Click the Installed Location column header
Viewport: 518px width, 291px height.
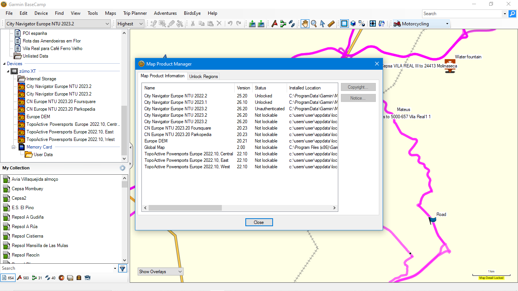coord(312,88)
